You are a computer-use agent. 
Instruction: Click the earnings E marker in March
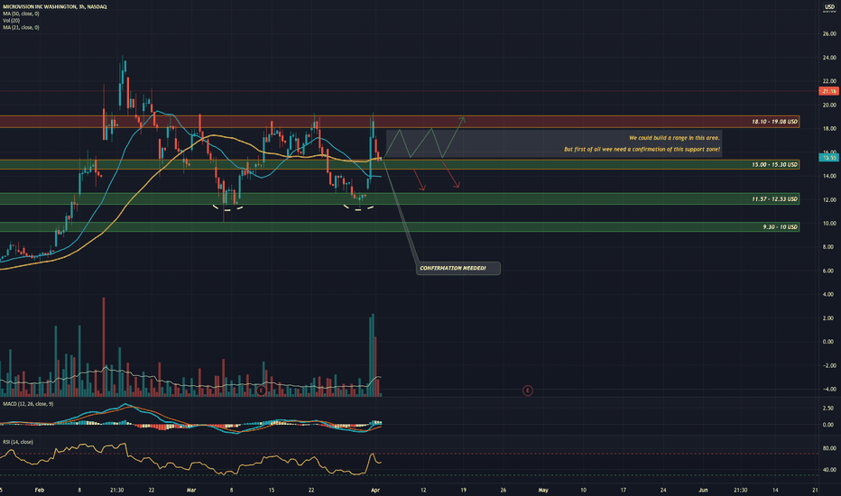(261, 390)
